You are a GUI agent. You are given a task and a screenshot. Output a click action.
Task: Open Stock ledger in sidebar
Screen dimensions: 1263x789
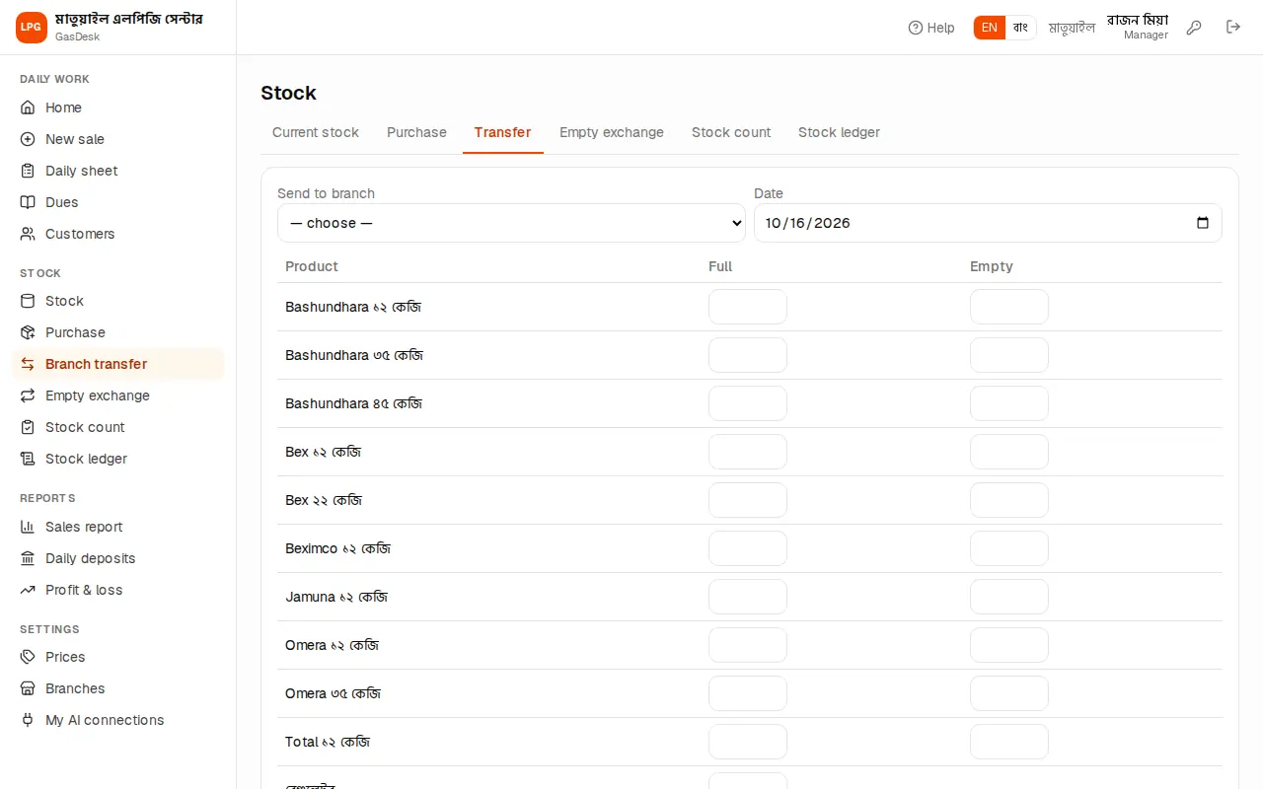(x=118, y=459)
